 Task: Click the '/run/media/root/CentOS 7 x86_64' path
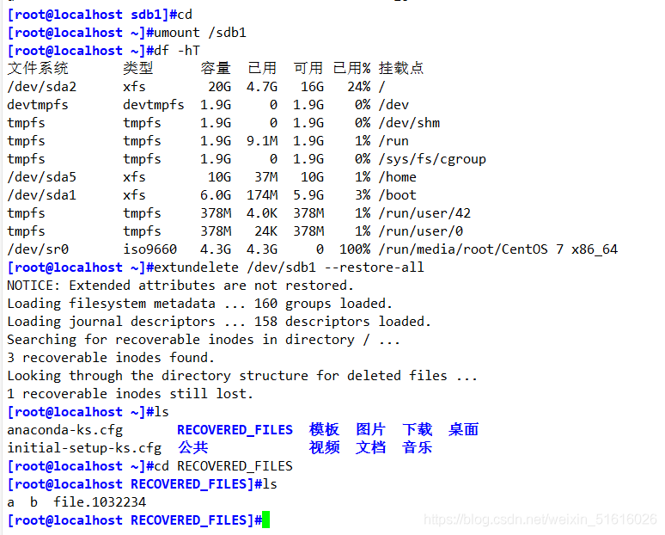tap(498, 249)
